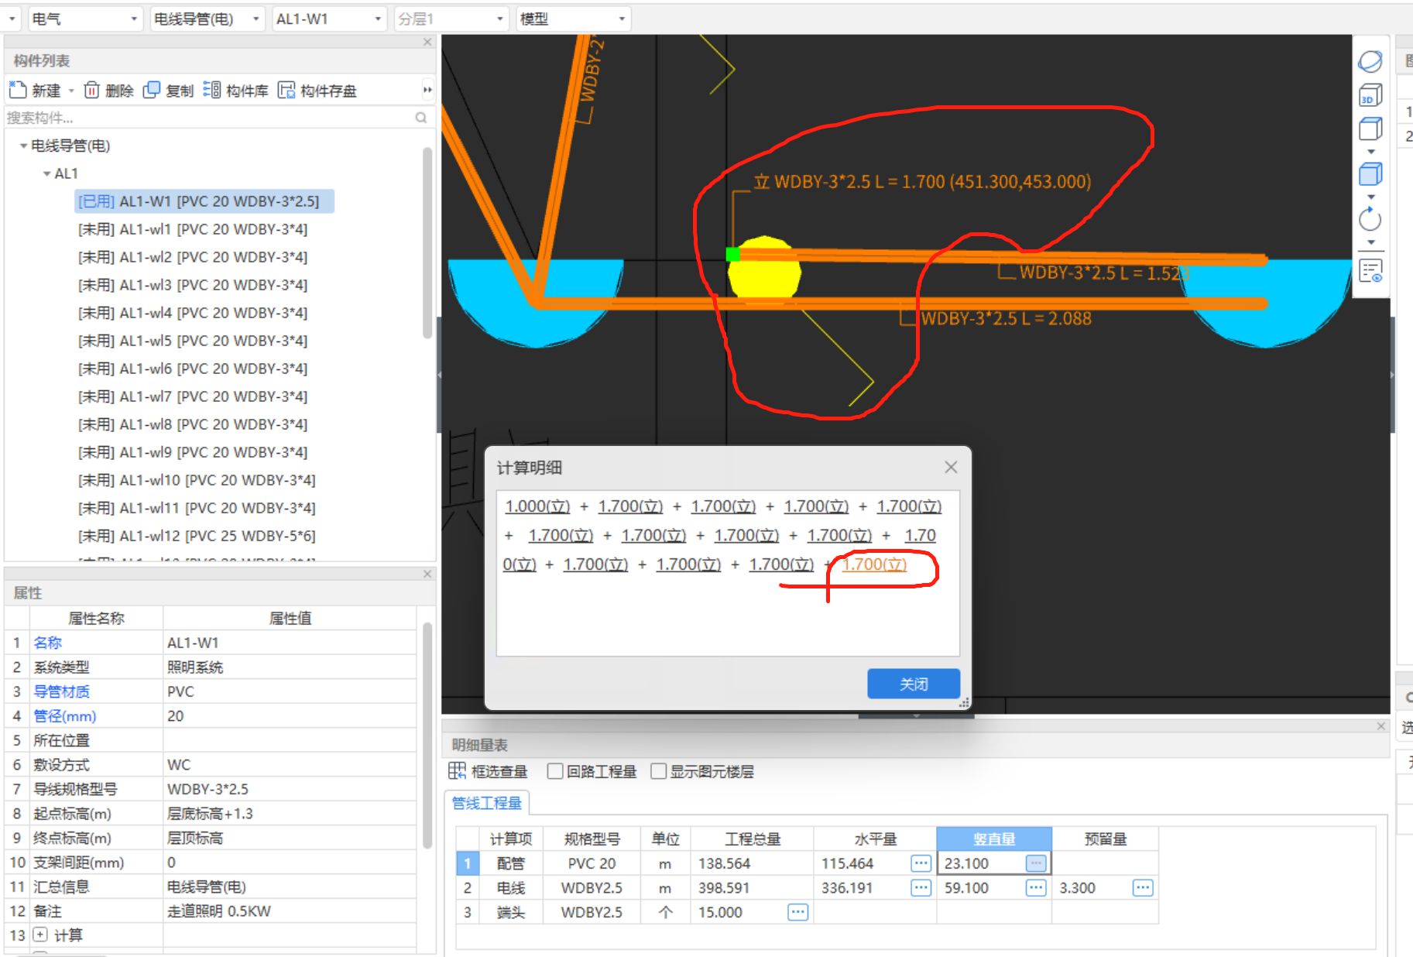Click the 备注 value 走道照明 0.5KW

tap(290, 911)
